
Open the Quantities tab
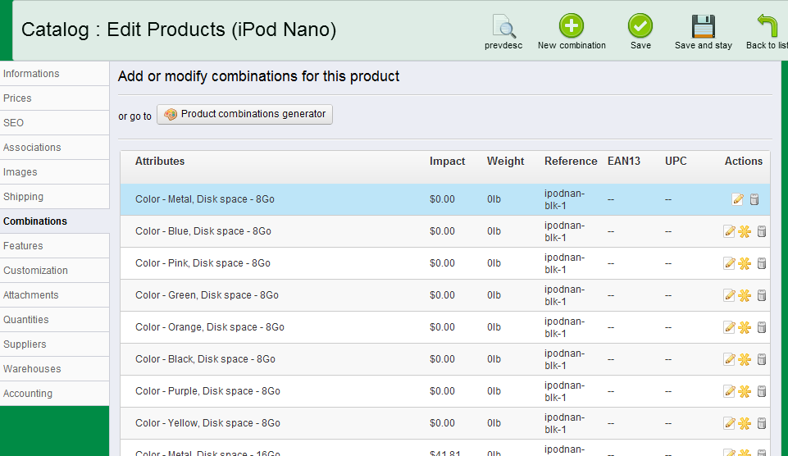(26, 320)
